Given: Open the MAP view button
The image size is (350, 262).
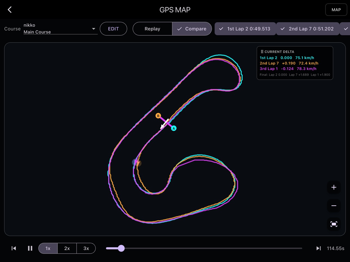Looking at the screenshot, I should coord(336,10).
